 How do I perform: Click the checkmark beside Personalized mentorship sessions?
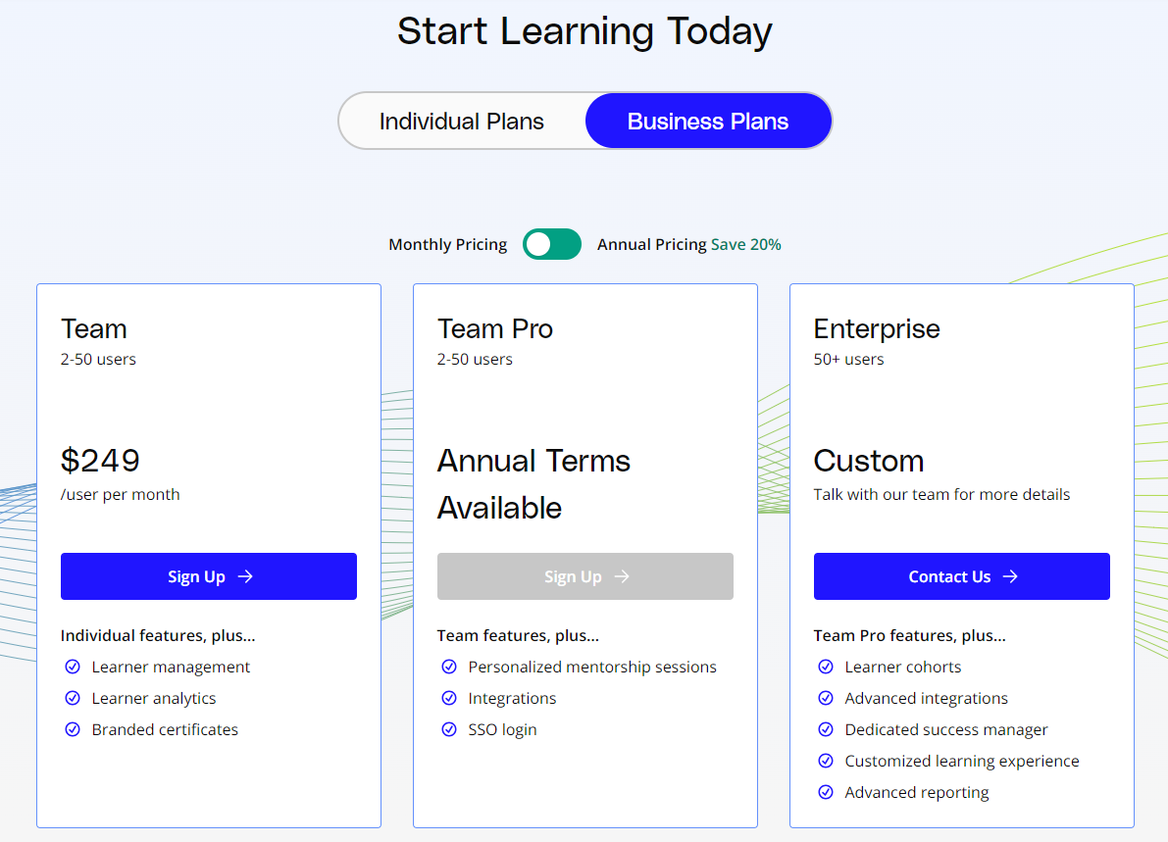click(449, 667)
